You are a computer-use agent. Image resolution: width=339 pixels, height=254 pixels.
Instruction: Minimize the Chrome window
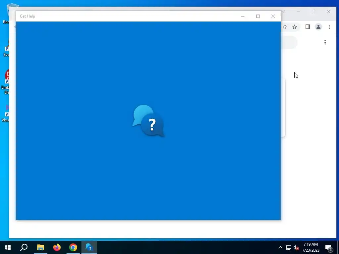click(298, 12)
